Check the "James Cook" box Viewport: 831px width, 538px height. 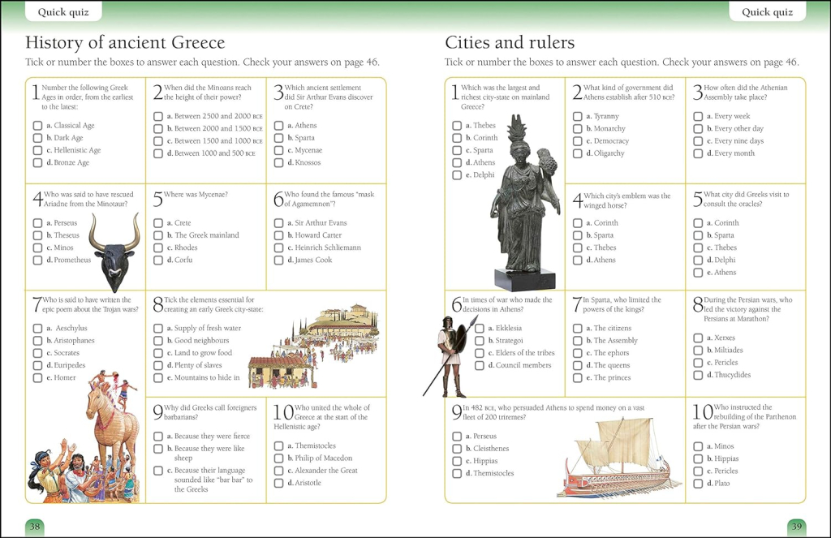(279, 260)
